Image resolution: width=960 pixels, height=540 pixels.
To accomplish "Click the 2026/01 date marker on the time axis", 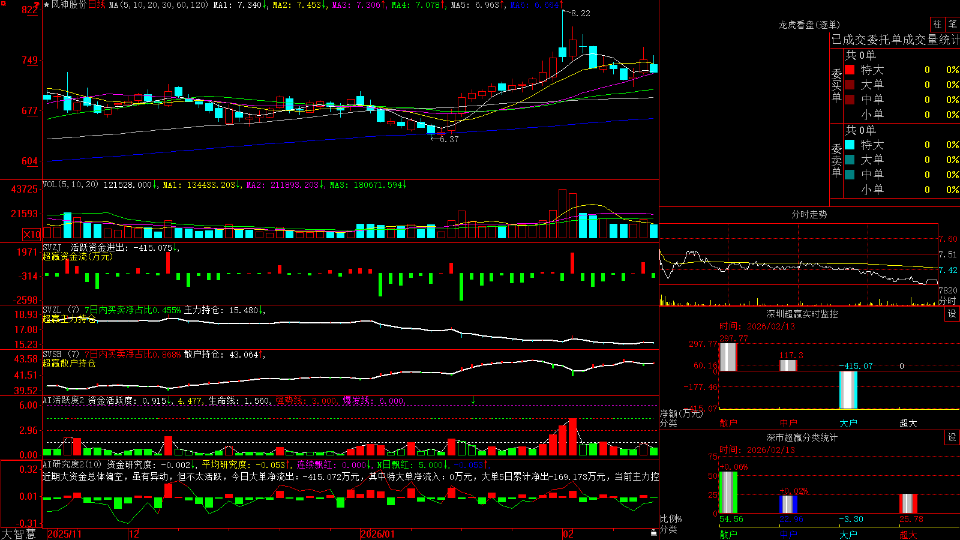I will pyautogui.click(x=378, y=534).
